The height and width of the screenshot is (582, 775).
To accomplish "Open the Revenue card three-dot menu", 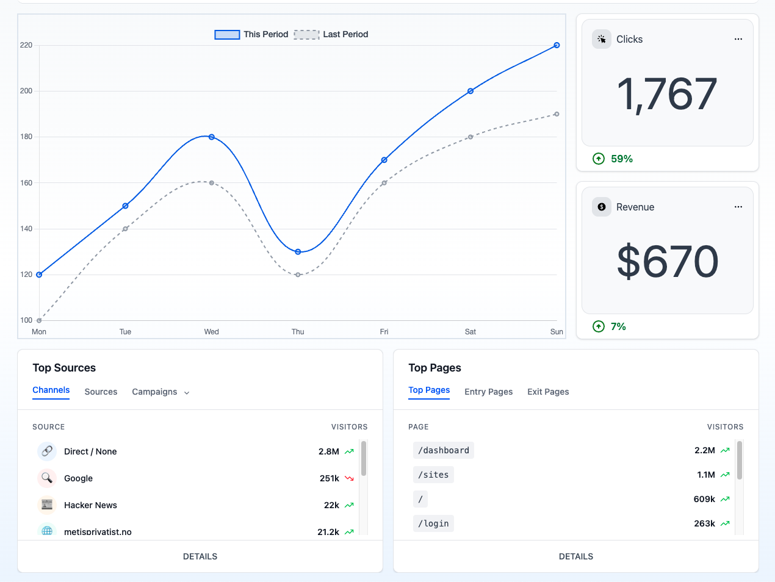I will [x=738, y=207].
